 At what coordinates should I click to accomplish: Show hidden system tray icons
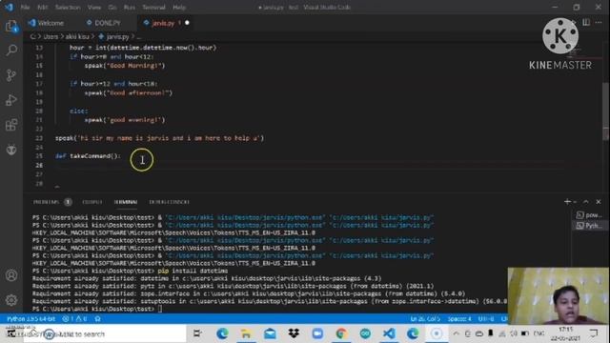[x=456, y=333]
